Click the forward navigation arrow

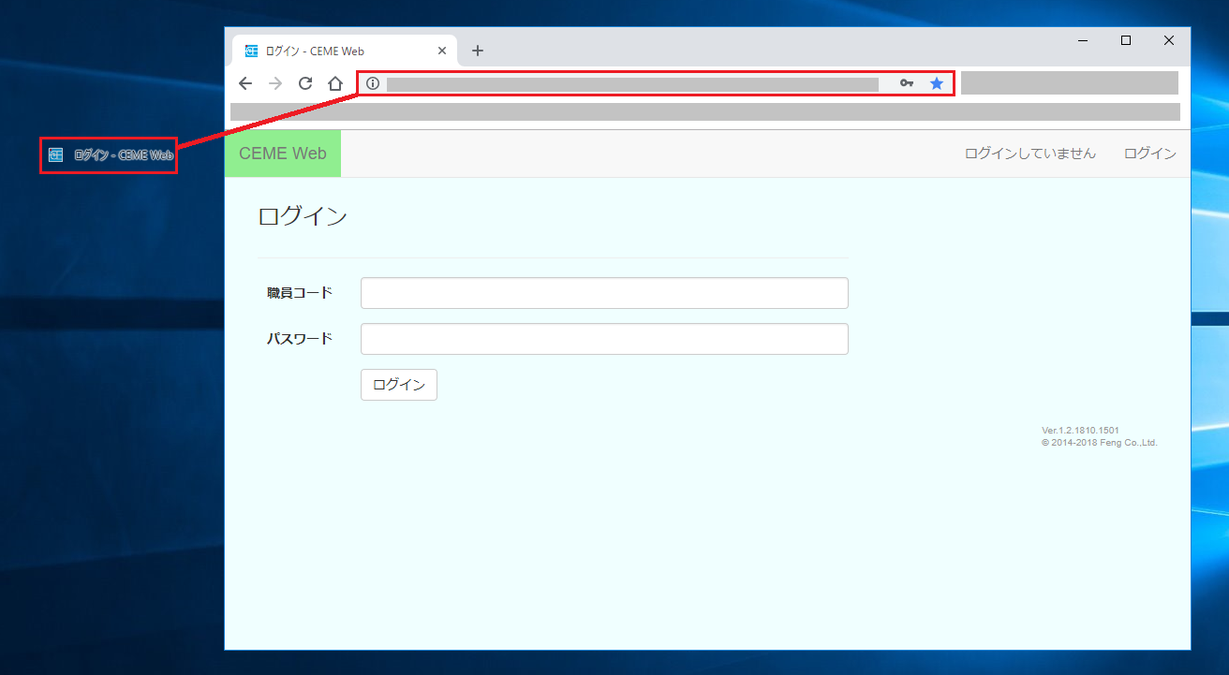(274, 82)
